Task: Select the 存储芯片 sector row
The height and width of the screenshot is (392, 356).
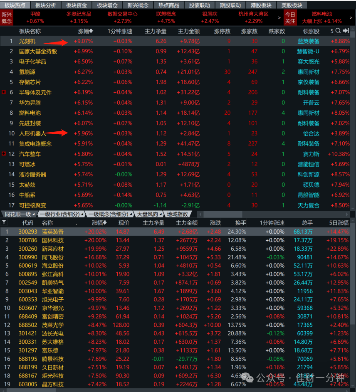Action: (x=175, y=82)
